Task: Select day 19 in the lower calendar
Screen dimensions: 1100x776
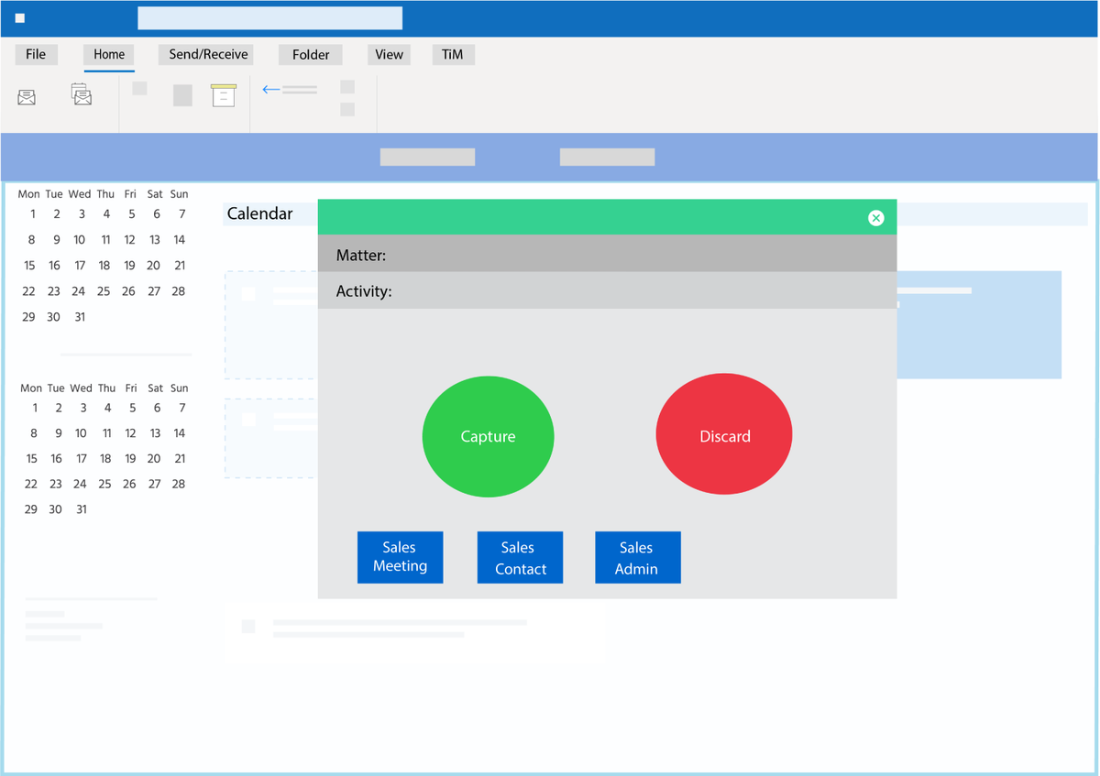Action: tap(129, 458)
